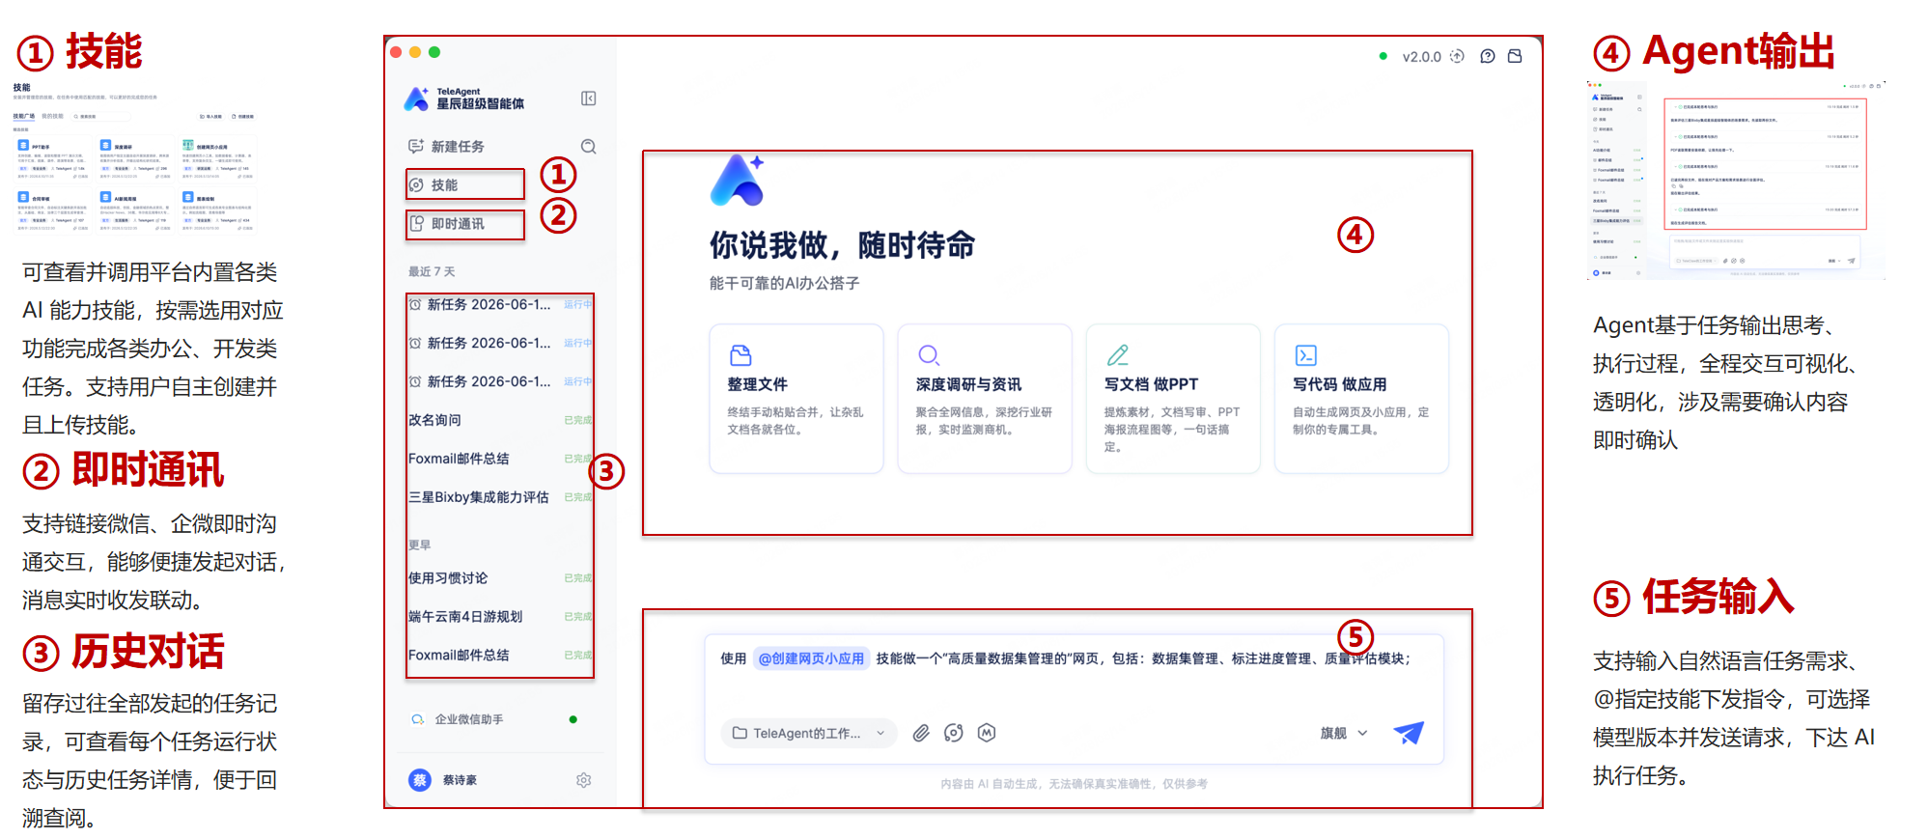Screen dimensions: 1928x839
Task: Open the folder icon in top-right corner
Action: [x=1515, y=56]
